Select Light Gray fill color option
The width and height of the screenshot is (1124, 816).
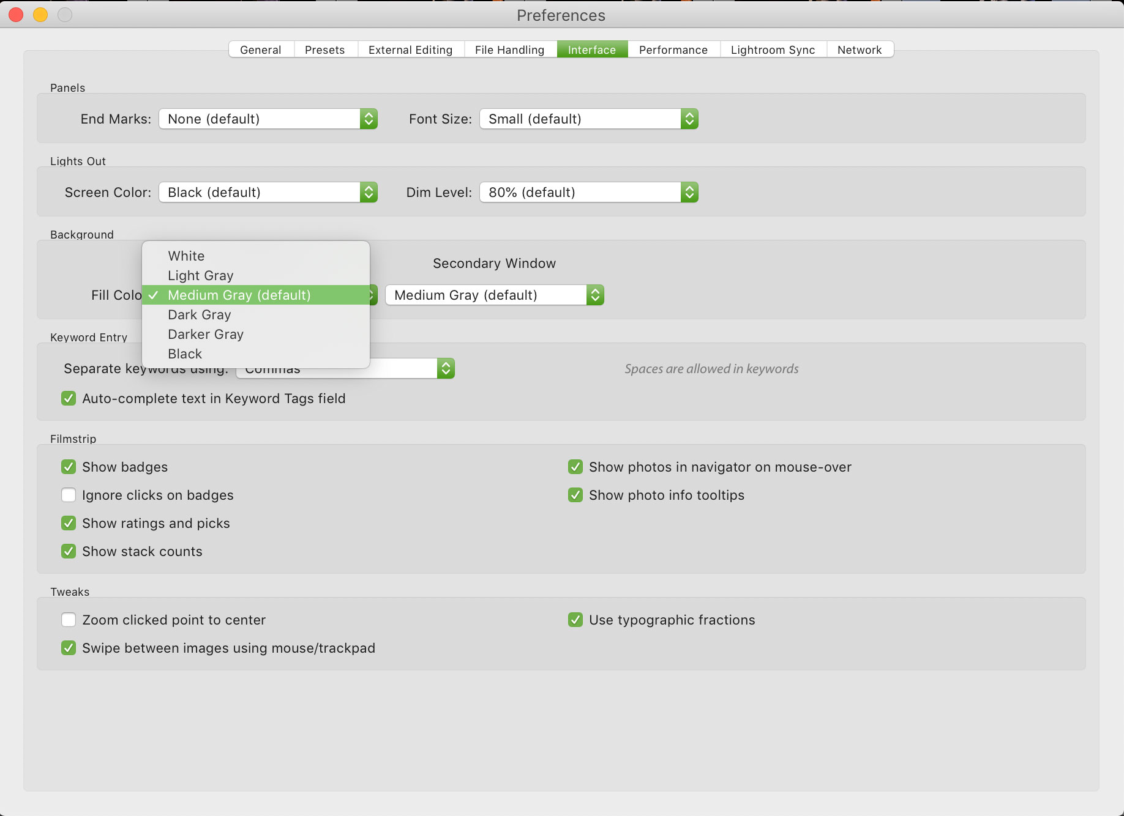(x=200, y=275)
